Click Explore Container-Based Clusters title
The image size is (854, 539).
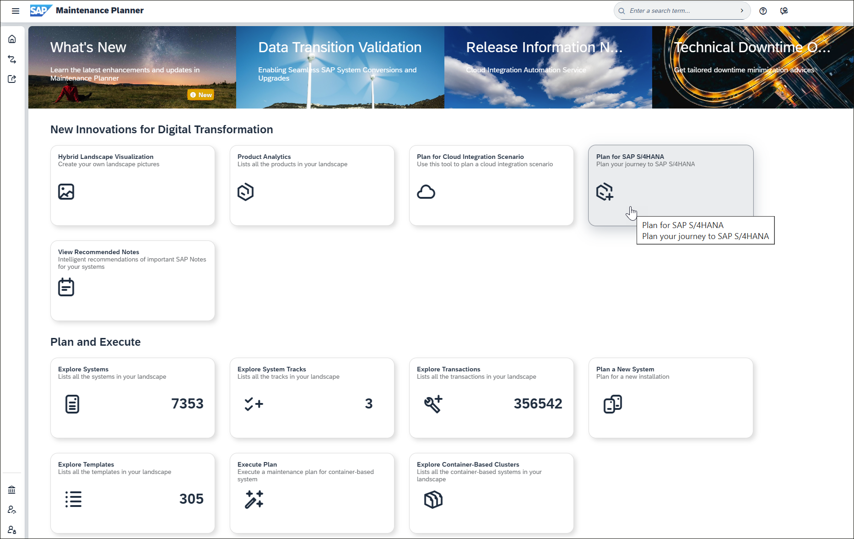pos(468,464)
